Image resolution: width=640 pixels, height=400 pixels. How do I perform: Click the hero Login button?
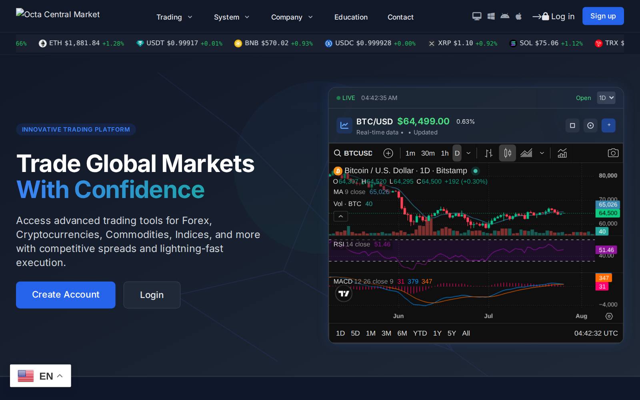pyautogui.click(x=152, y=295)
